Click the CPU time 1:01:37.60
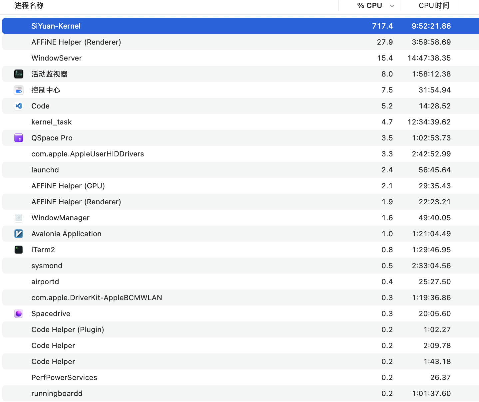 pyautogui.click(x=431, y=393)
